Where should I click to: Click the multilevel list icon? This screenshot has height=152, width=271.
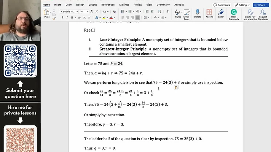point(137,11)
